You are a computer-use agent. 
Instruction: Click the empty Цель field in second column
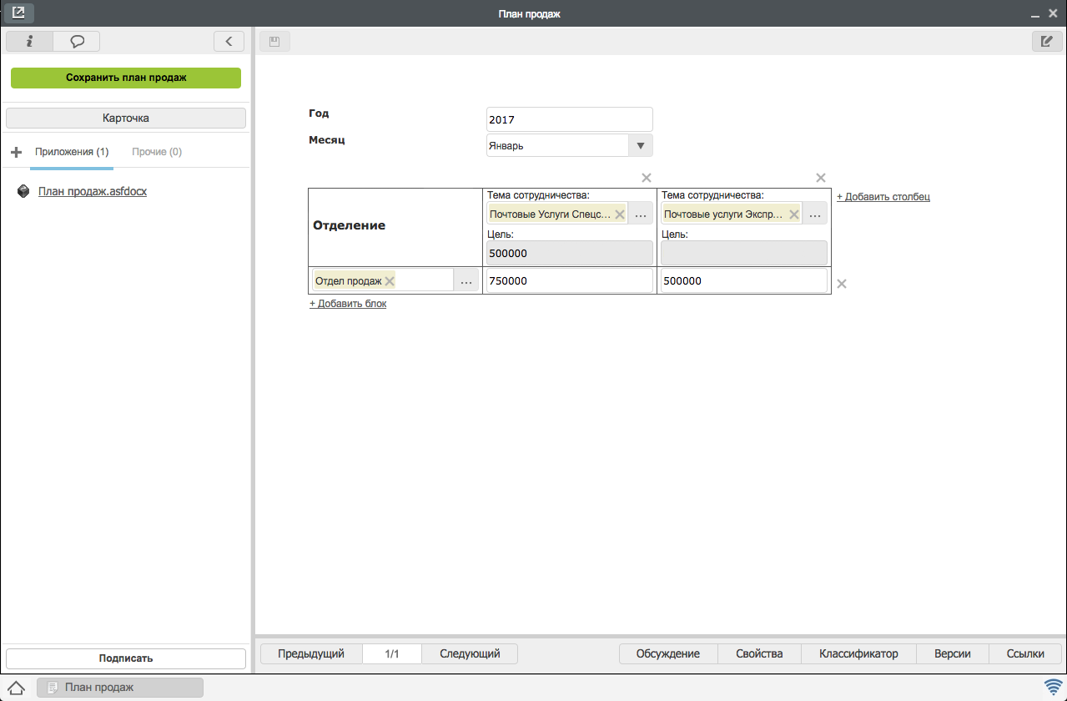(744, 254)
